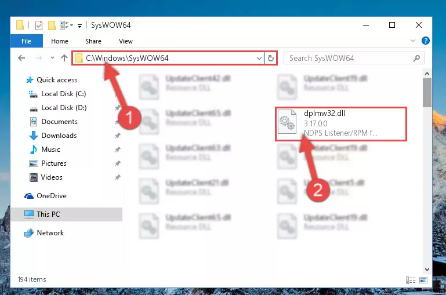
Task: Expand the ribbon with the chevron
Action: click(413, 41)
